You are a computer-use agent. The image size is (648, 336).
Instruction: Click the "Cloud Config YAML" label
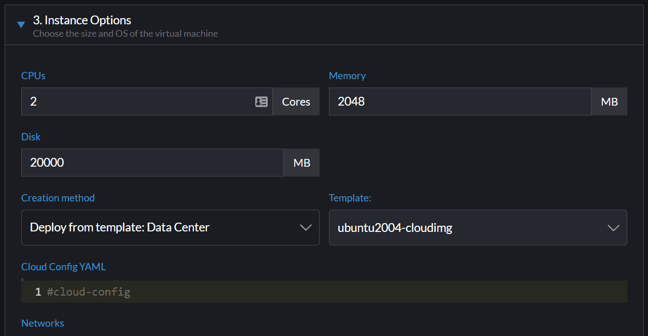[63, 267]
